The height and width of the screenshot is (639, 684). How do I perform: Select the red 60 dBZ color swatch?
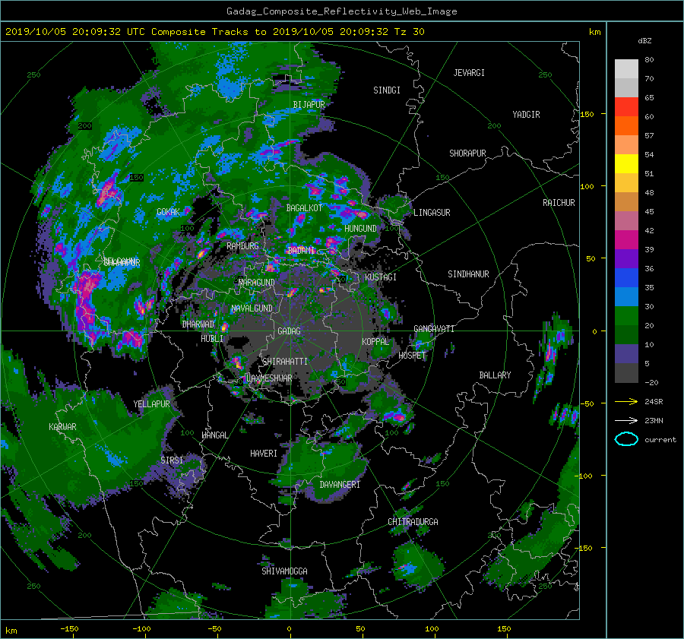tap(626, 107)
